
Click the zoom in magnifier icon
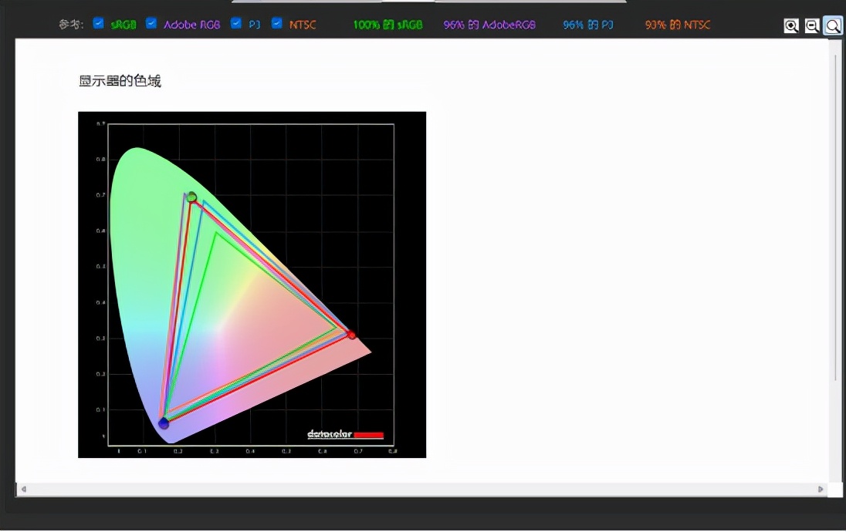[791, 26]
